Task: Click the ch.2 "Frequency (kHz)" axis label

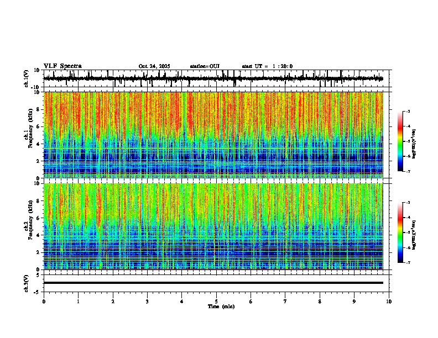Action: (30, 220)
